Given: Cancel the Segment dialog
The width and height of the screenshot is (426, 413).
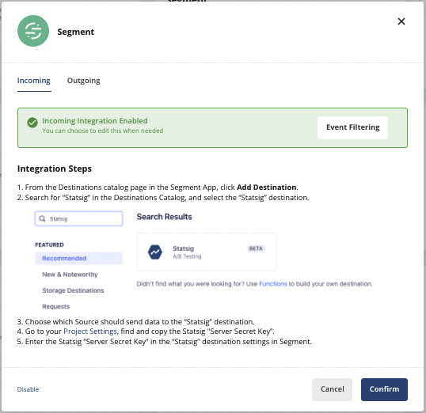Looking at the screenshot, I should point(332,389).
